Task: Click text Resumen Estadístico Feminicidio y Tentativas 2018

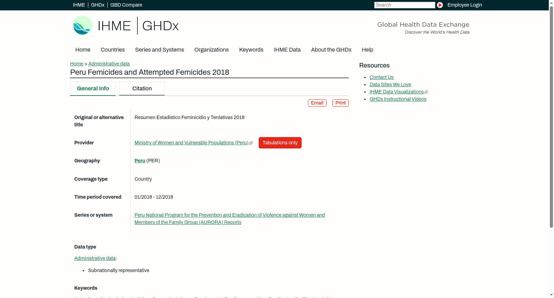Action: [189, 117]
